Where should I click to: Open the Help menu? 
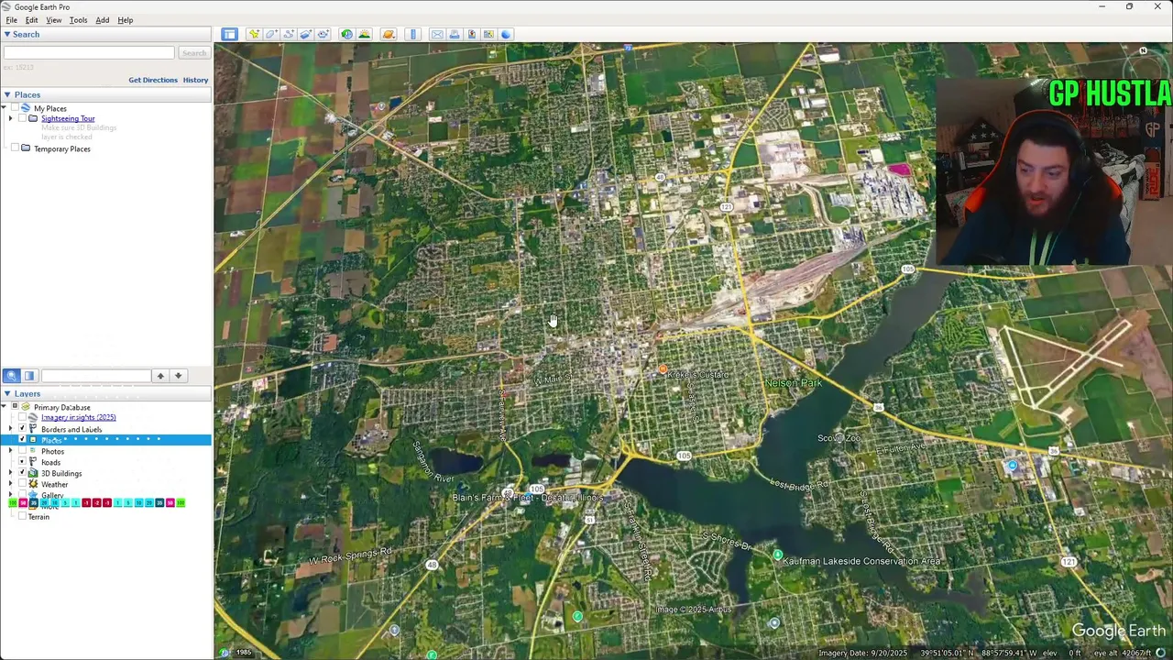[x=126, y=20]
